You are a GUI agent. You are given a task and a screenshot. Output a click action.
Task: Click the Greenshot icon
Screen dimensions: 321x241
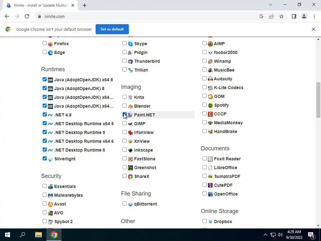pos(130,168)
